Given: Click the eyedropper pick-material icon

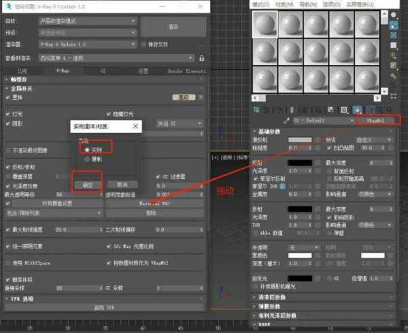Looking at the screenshot, I should point(286,121).
